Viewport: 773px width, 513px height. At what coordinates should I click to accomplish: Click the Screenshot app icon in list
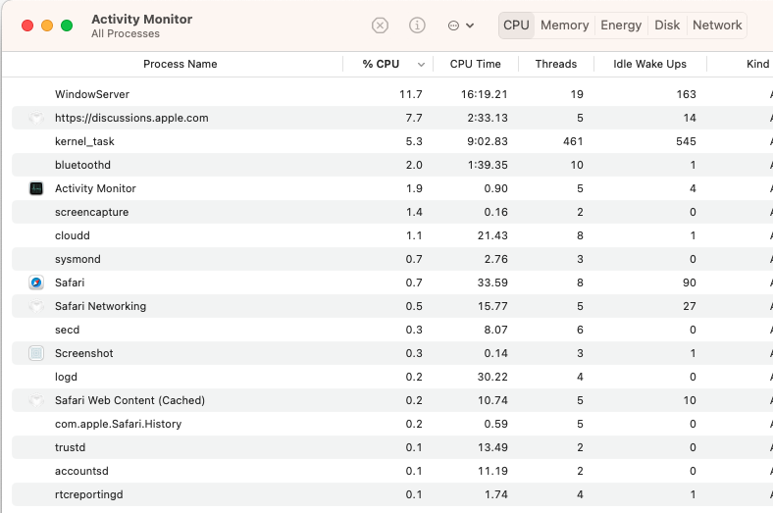coord(36,353)
